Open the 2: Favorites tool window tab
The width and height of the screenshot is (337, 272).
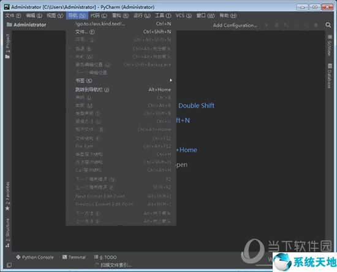click(x=7, y=193)
